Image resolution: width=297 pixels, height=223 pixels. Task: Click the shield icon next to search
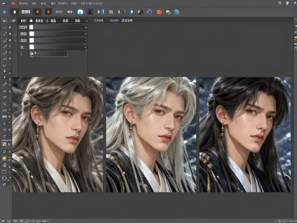pyautogui.click(x=287, y=3)
